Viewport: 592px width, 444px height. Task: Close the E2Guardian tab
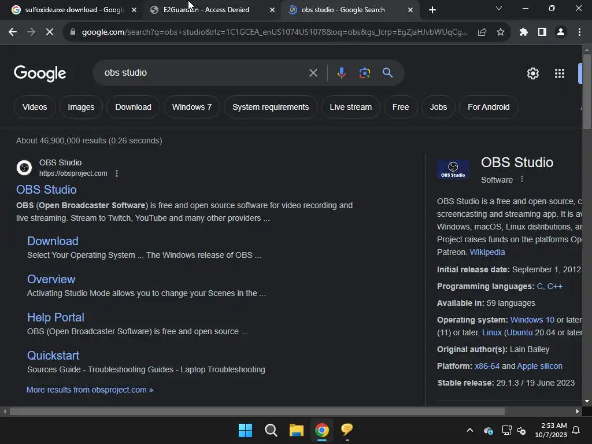coord(272,10)
